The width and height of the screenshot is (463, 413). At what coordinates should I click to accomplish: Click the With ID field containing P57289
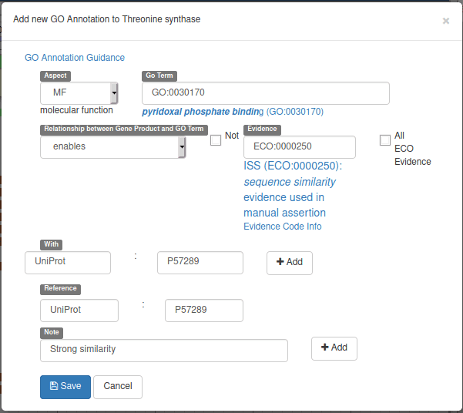tap(200, 262)
